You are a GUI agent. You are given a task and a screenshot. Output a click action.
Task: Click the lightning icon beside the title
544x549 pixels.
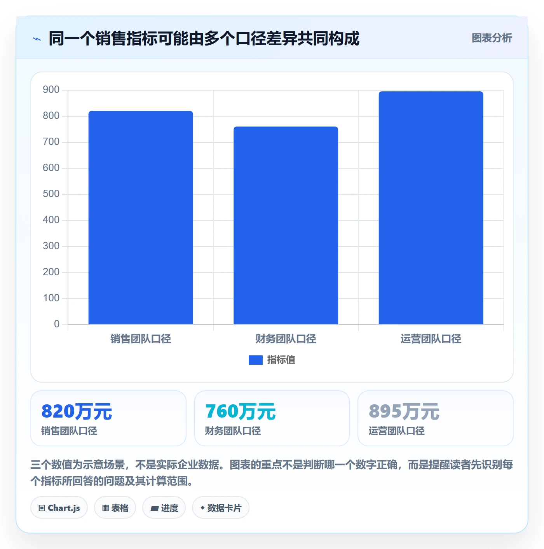pyautogui.click(x=37, y=39)
